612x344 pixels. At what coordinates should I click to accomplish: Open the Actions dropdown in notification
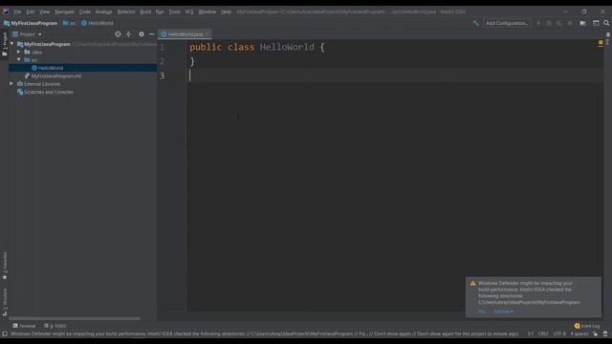(x=503, y=312)
